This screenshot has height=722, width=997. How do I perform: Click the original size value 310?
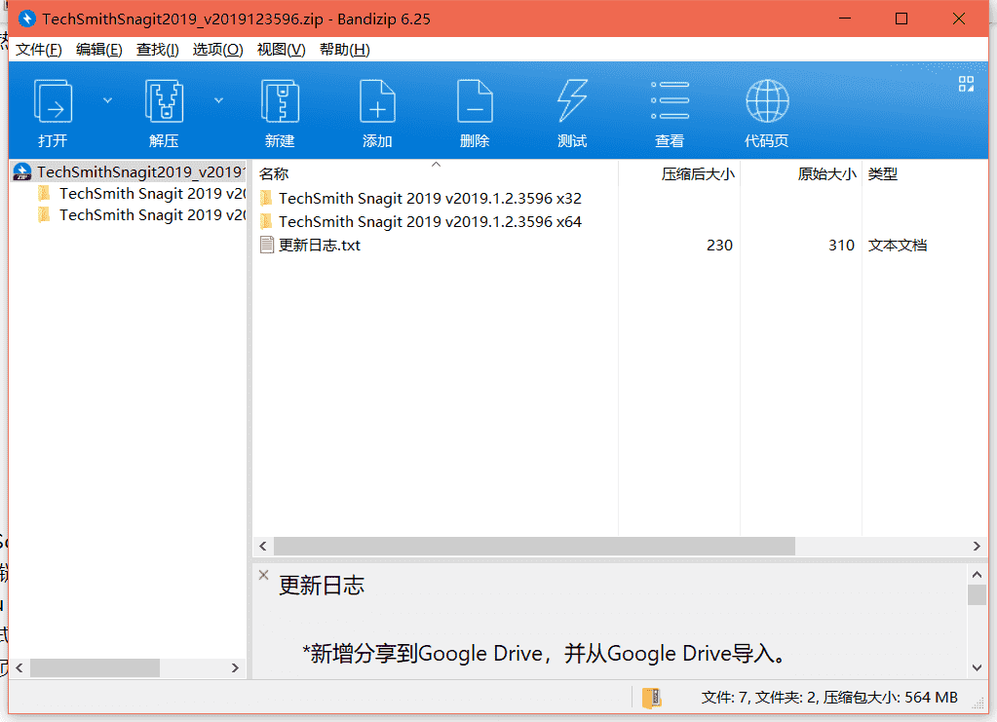click(841, 246)
